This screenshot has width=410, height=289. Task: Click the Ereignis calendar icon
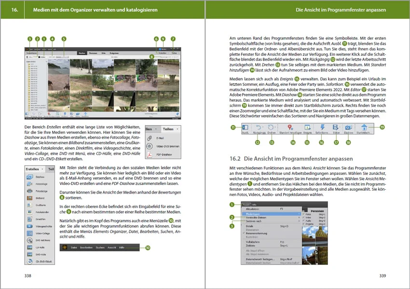307,127
